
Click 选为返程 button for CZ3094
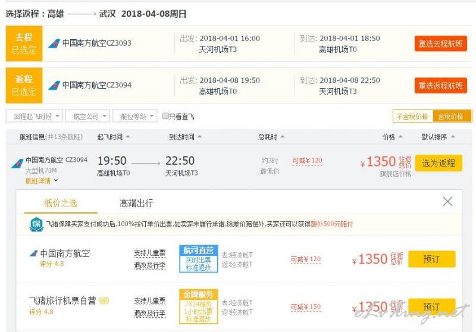coord(439,163)
